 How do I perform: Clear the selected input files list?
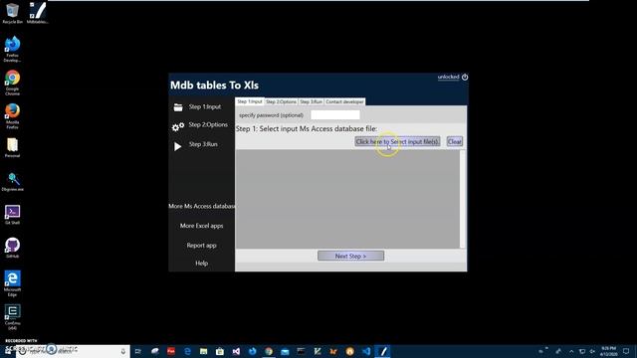pos(454,141)
